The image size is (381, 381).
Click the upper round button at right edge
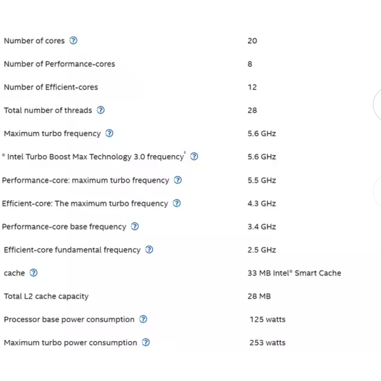[x=378, y=105]
